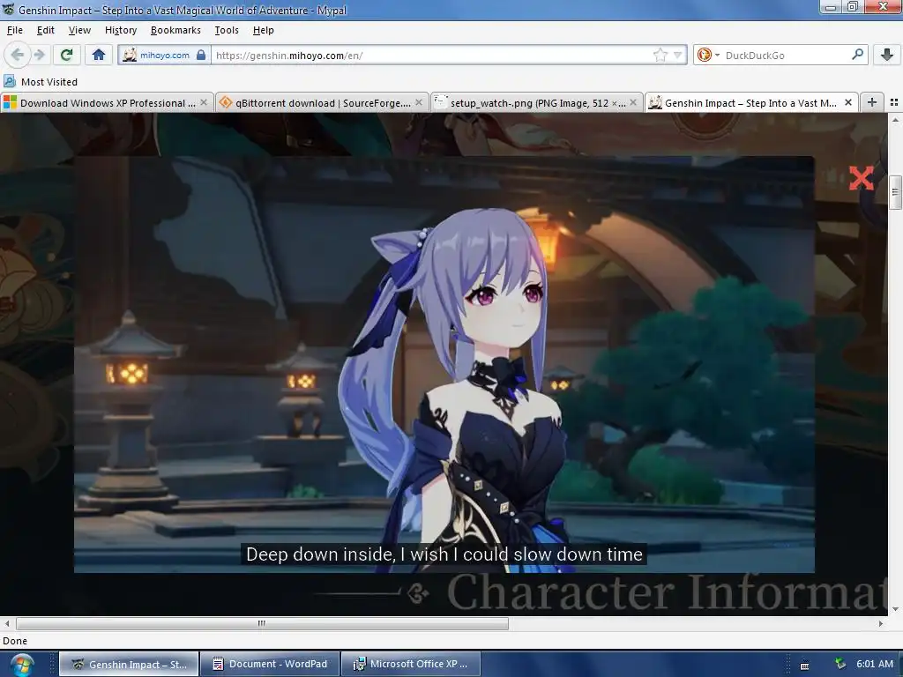This screenshot has width=903, height=677.
Task: Click the search magnifier icon
Action: coord(857,55)
